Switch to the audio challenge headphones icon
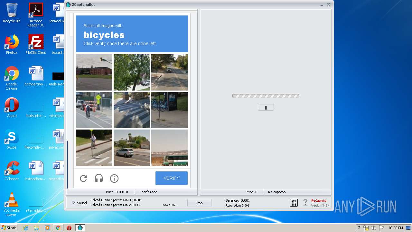The width and height of the screenshot is (412, 232). click(99, 178)
